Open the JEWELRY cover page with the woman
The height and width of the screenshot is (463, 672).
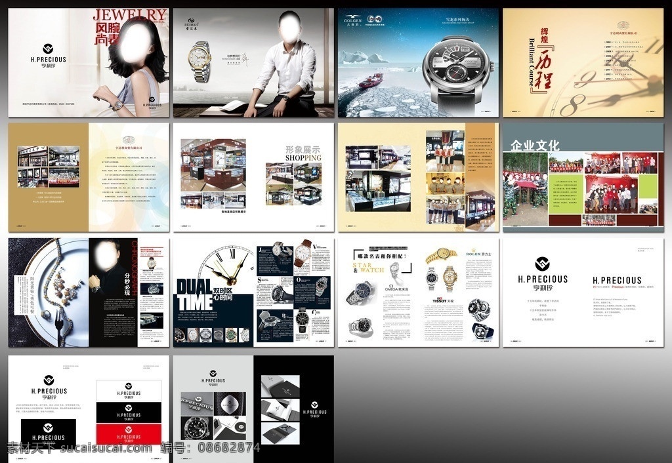tap(89, 62)
